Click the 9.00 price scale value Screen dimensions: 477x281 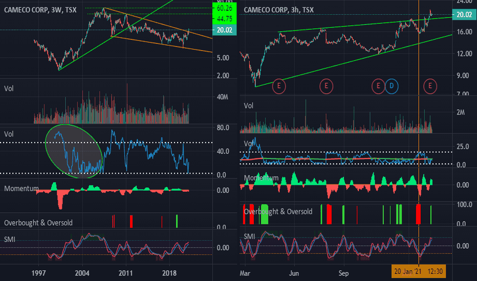click(x=463, y=76)
